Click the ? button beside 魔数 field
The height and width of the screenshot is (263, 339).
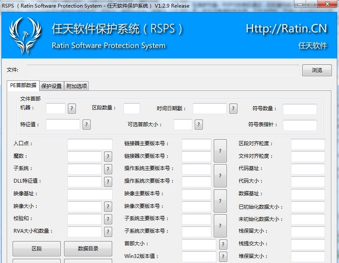pyautogui.click(x=108, y=157)
